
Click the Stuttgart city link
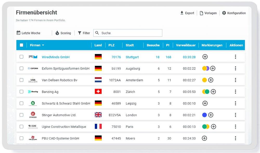tap(132, 57)
